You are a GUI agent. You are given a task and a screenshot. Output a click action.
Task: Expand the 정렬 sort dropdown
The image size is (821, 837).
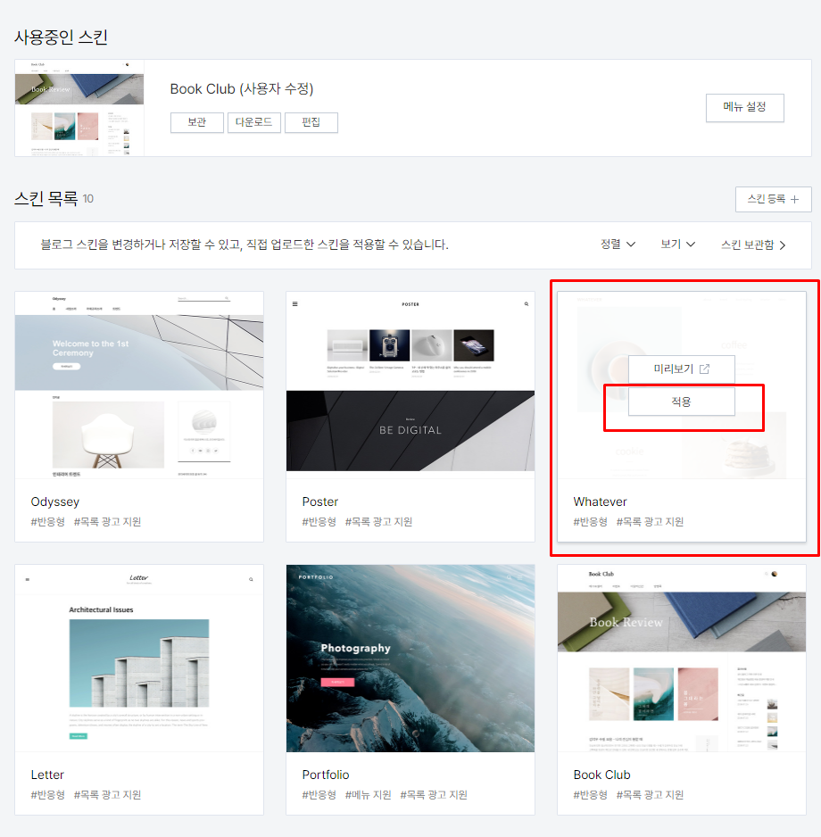coord(618,244)
